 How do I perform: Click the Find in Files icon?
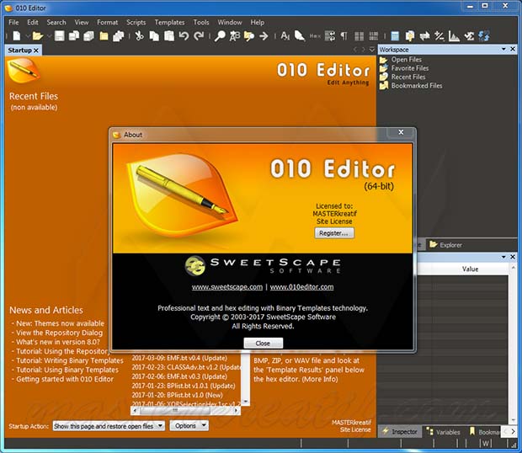click(249, 35)
